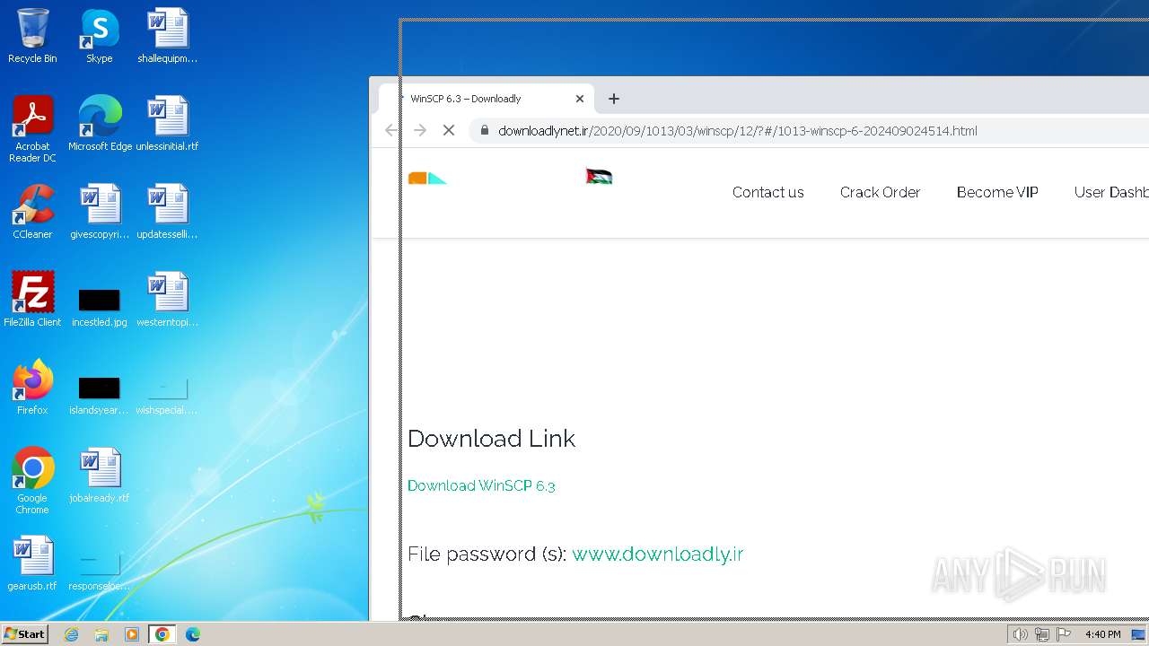Open the shallequipm document on the desktop
Image resolution: width=1149 pixels, height=646 pixels.
167,36
